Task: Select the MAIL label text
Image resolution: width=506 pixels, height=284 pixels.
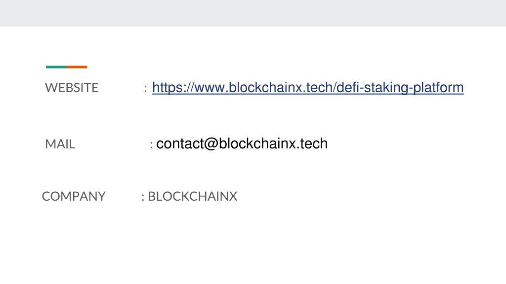Action: (x=60, y=144)
